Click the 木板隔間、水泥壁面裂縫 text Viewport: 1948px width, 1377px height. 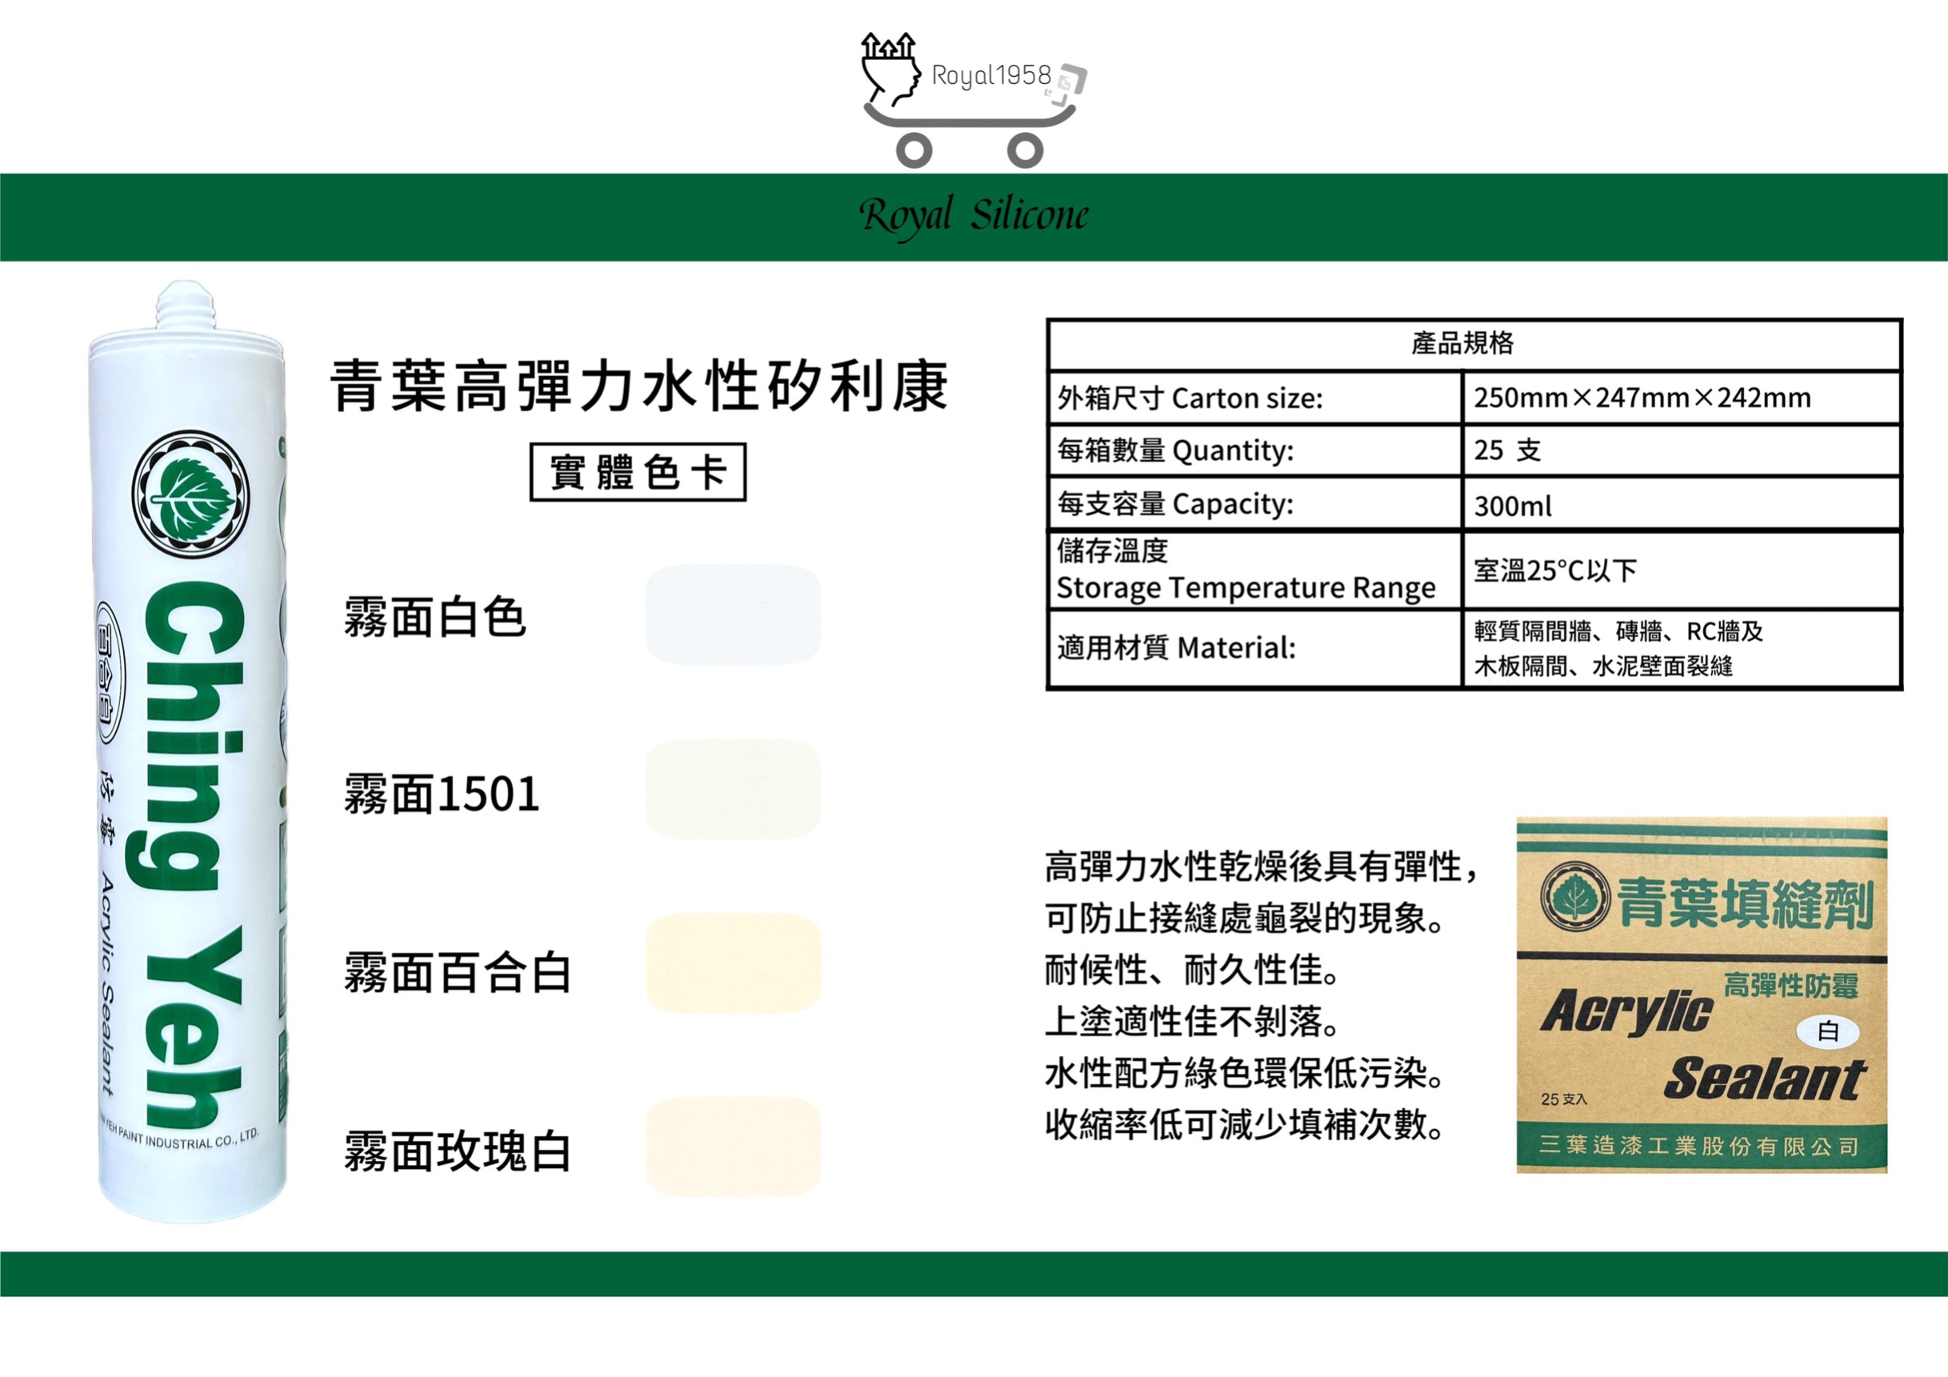click(x=1603, y=666)
